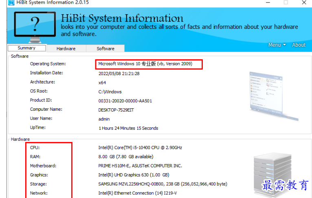The image size is (312, 198).
Task: Select uptime value 1 Hours 24 Minutes
Action: [128, 128]
